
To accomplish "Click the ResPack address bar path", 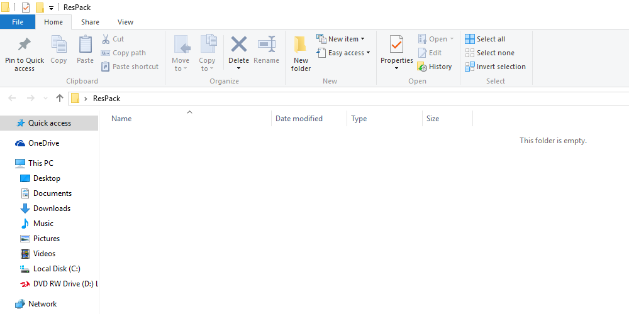I will pos(106,99).
